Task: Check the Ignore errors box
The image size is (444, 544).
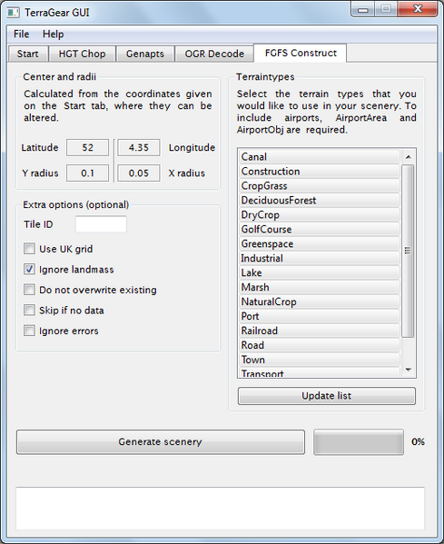Action: click(x=29, y=331)
